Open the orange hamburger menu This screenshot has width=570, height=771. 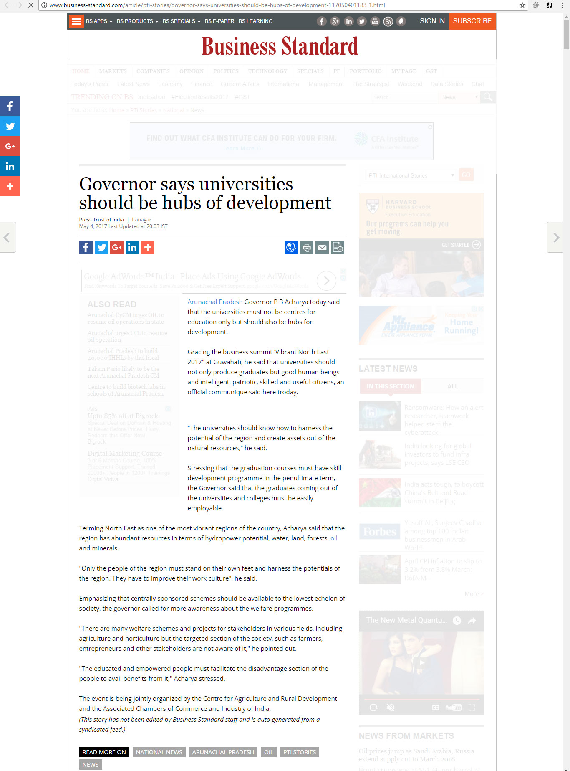[x=76, y=21]
